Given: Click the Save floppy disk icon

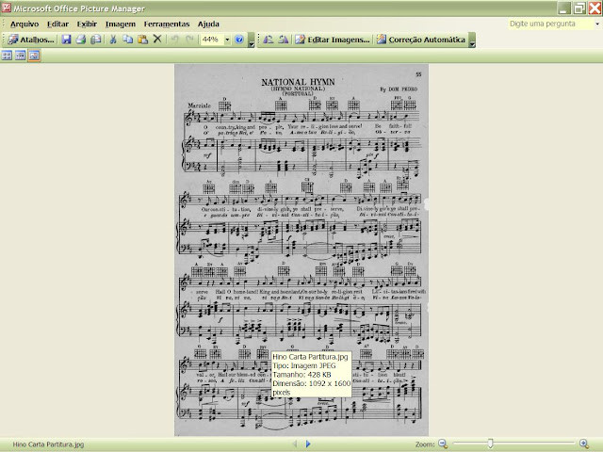Looking at the screenshot, I should tap(67, 40).
